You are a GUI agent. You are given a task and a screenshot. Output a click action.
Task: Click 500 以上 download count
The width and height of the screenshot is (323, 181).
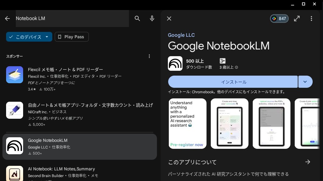click(195, 61)
